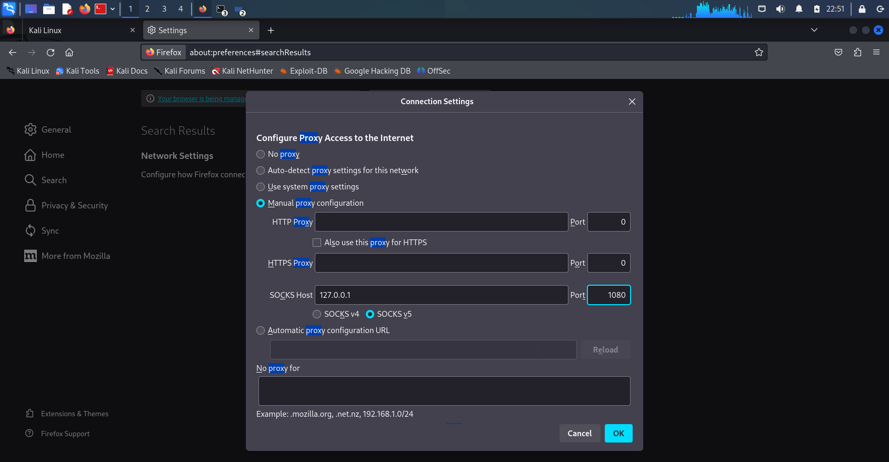Open a new tab with plus icon
Viewport: 889px width, 462px height.
coord(271,31)
